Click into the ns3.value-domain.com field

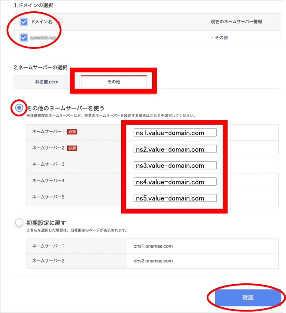tap(175, 165)
